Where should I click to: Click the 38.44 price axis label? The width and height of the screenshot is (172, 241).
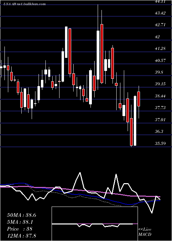160,96
